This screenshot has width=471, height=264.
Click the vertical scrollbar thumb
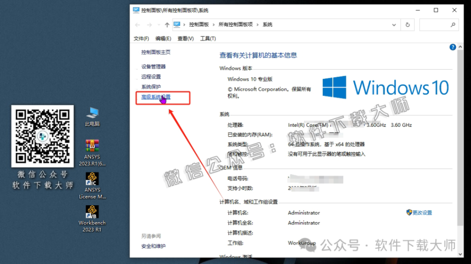(460, 137)
